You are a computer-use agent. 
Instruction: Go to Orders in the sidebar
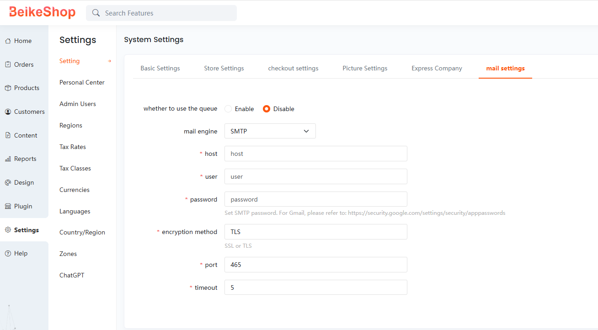[24, 64]
